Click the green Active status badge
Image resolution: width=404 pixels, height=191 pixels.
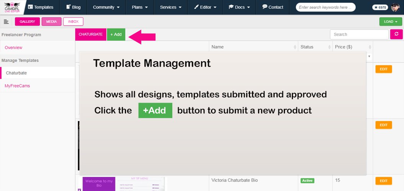tap(307, 181)
